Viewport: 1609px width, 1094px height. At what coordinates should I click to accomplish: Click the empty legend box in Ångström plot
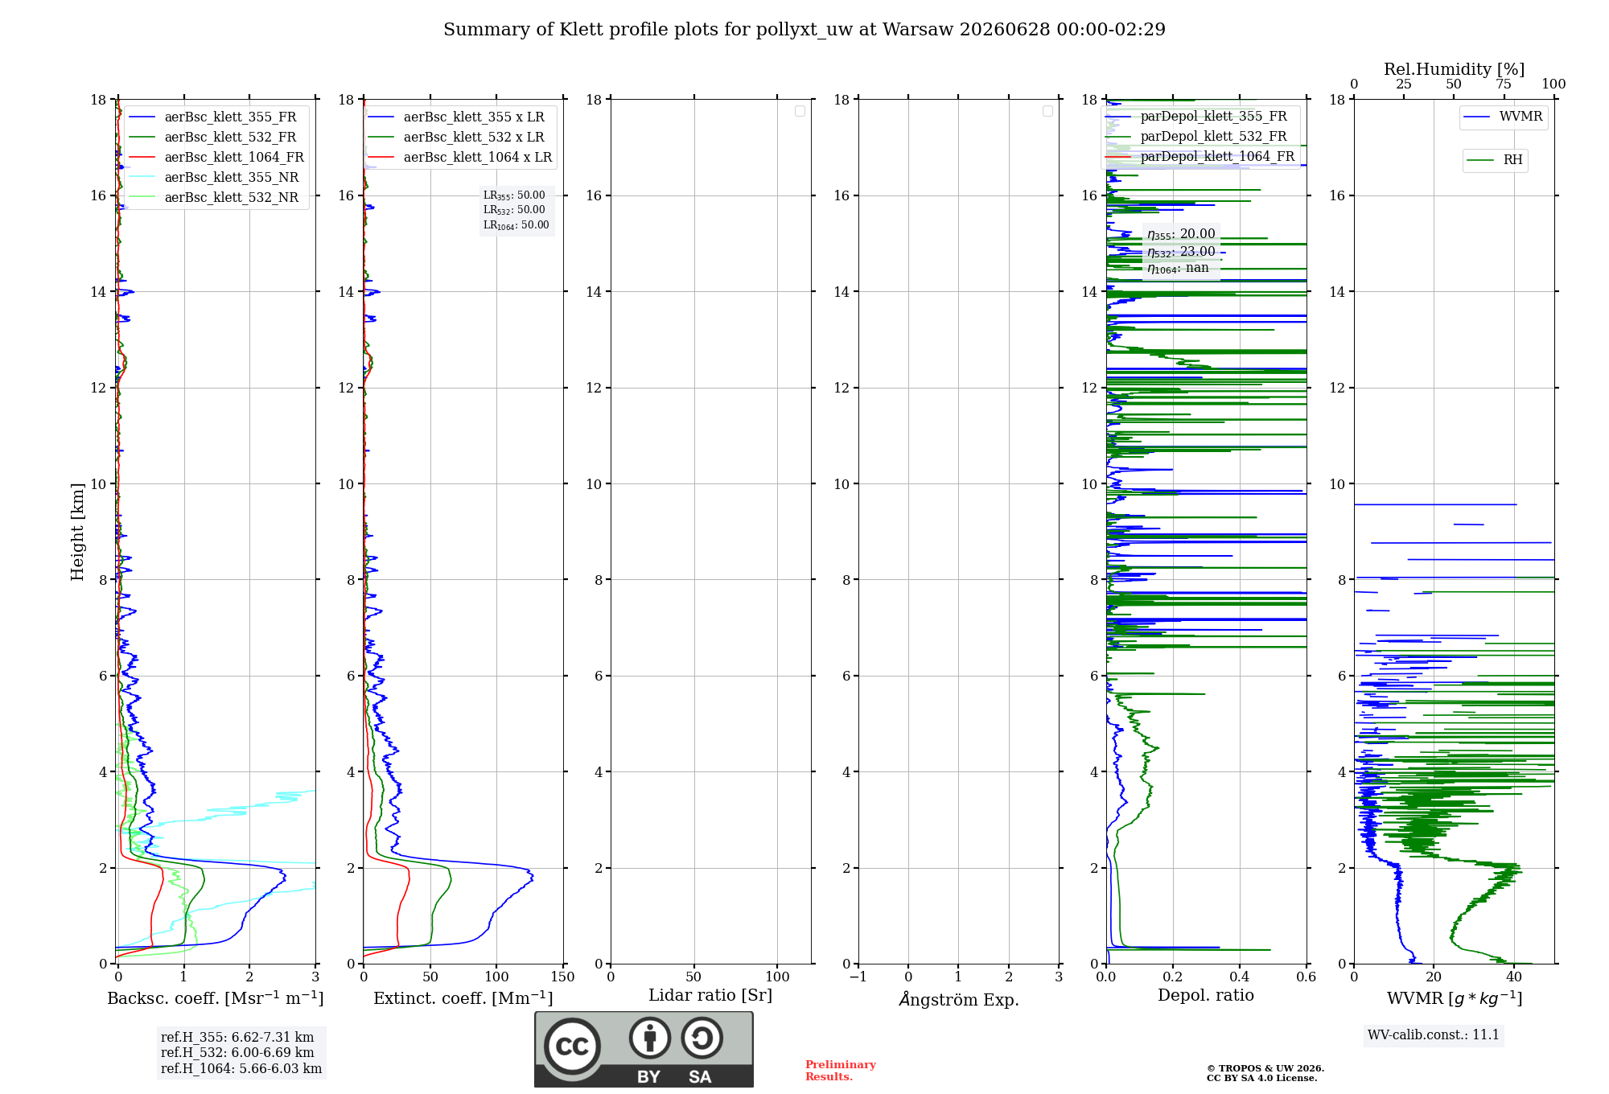pyautogui.click(x=1047, y=111)
